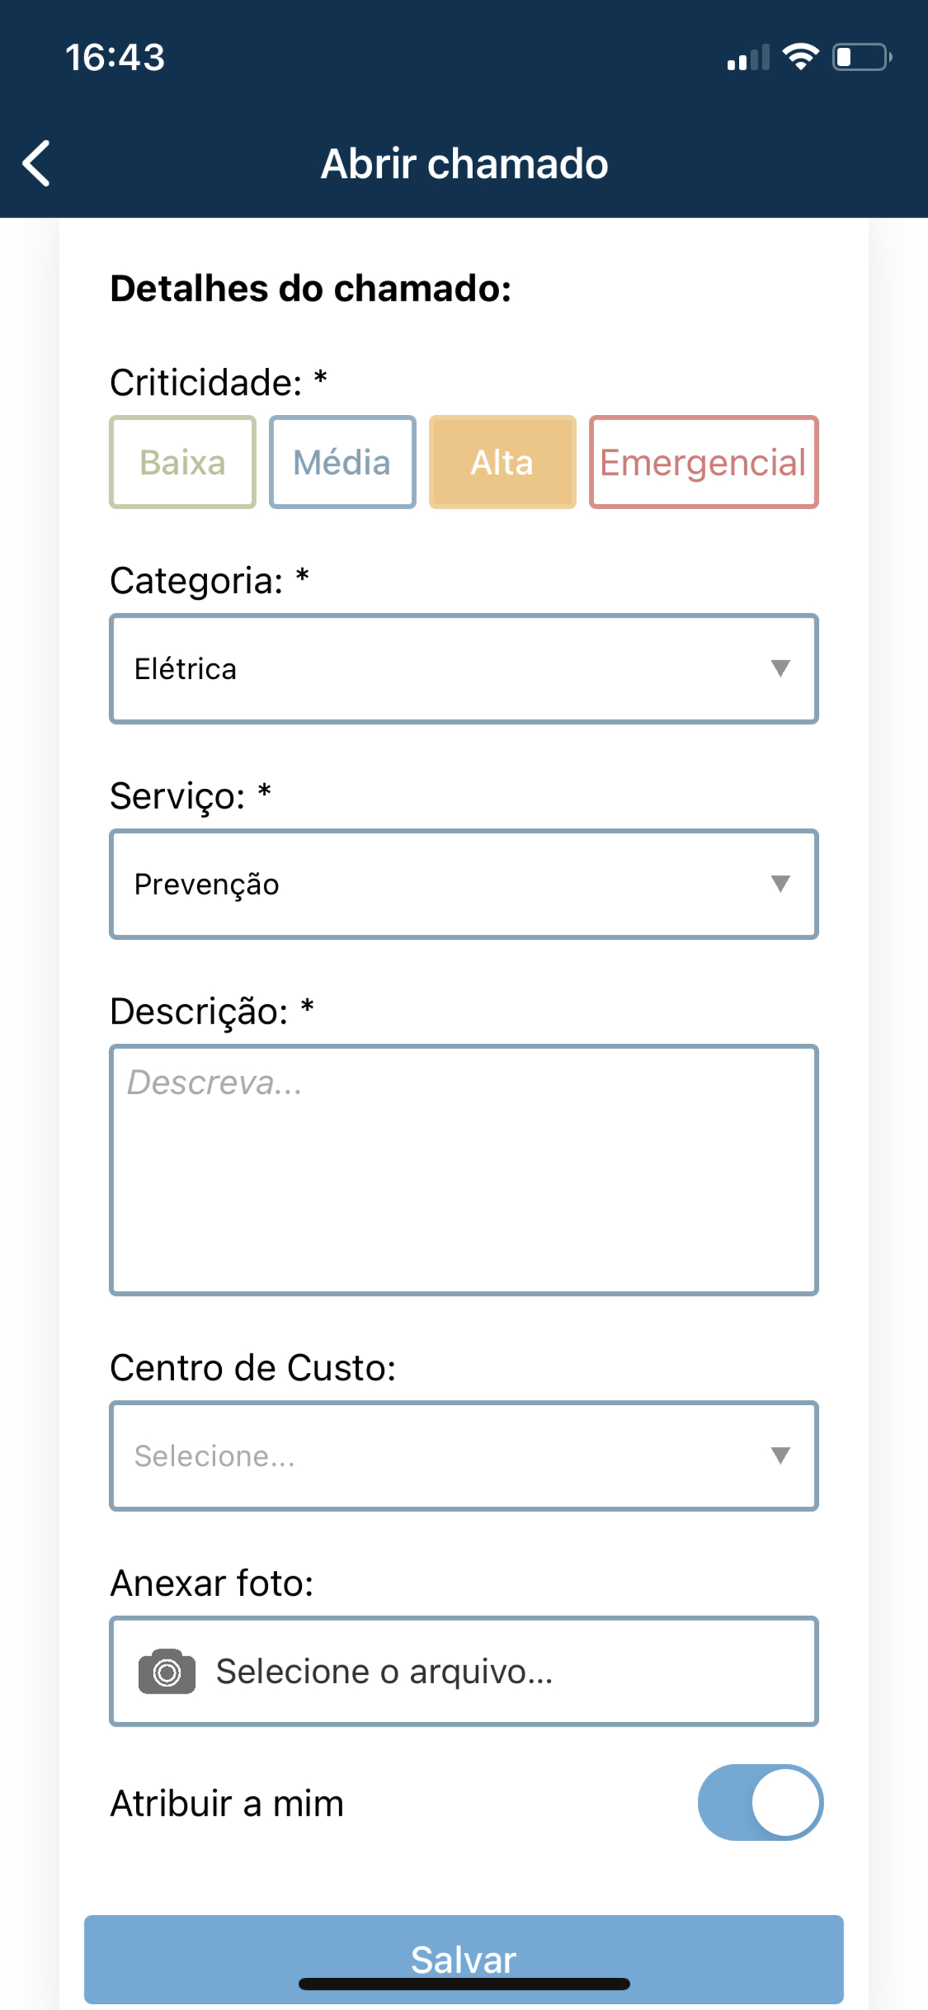Tap the cellular signal bars icon
Image resolution: width=928 pixels, height=2010 pixels.
point(748,58)
